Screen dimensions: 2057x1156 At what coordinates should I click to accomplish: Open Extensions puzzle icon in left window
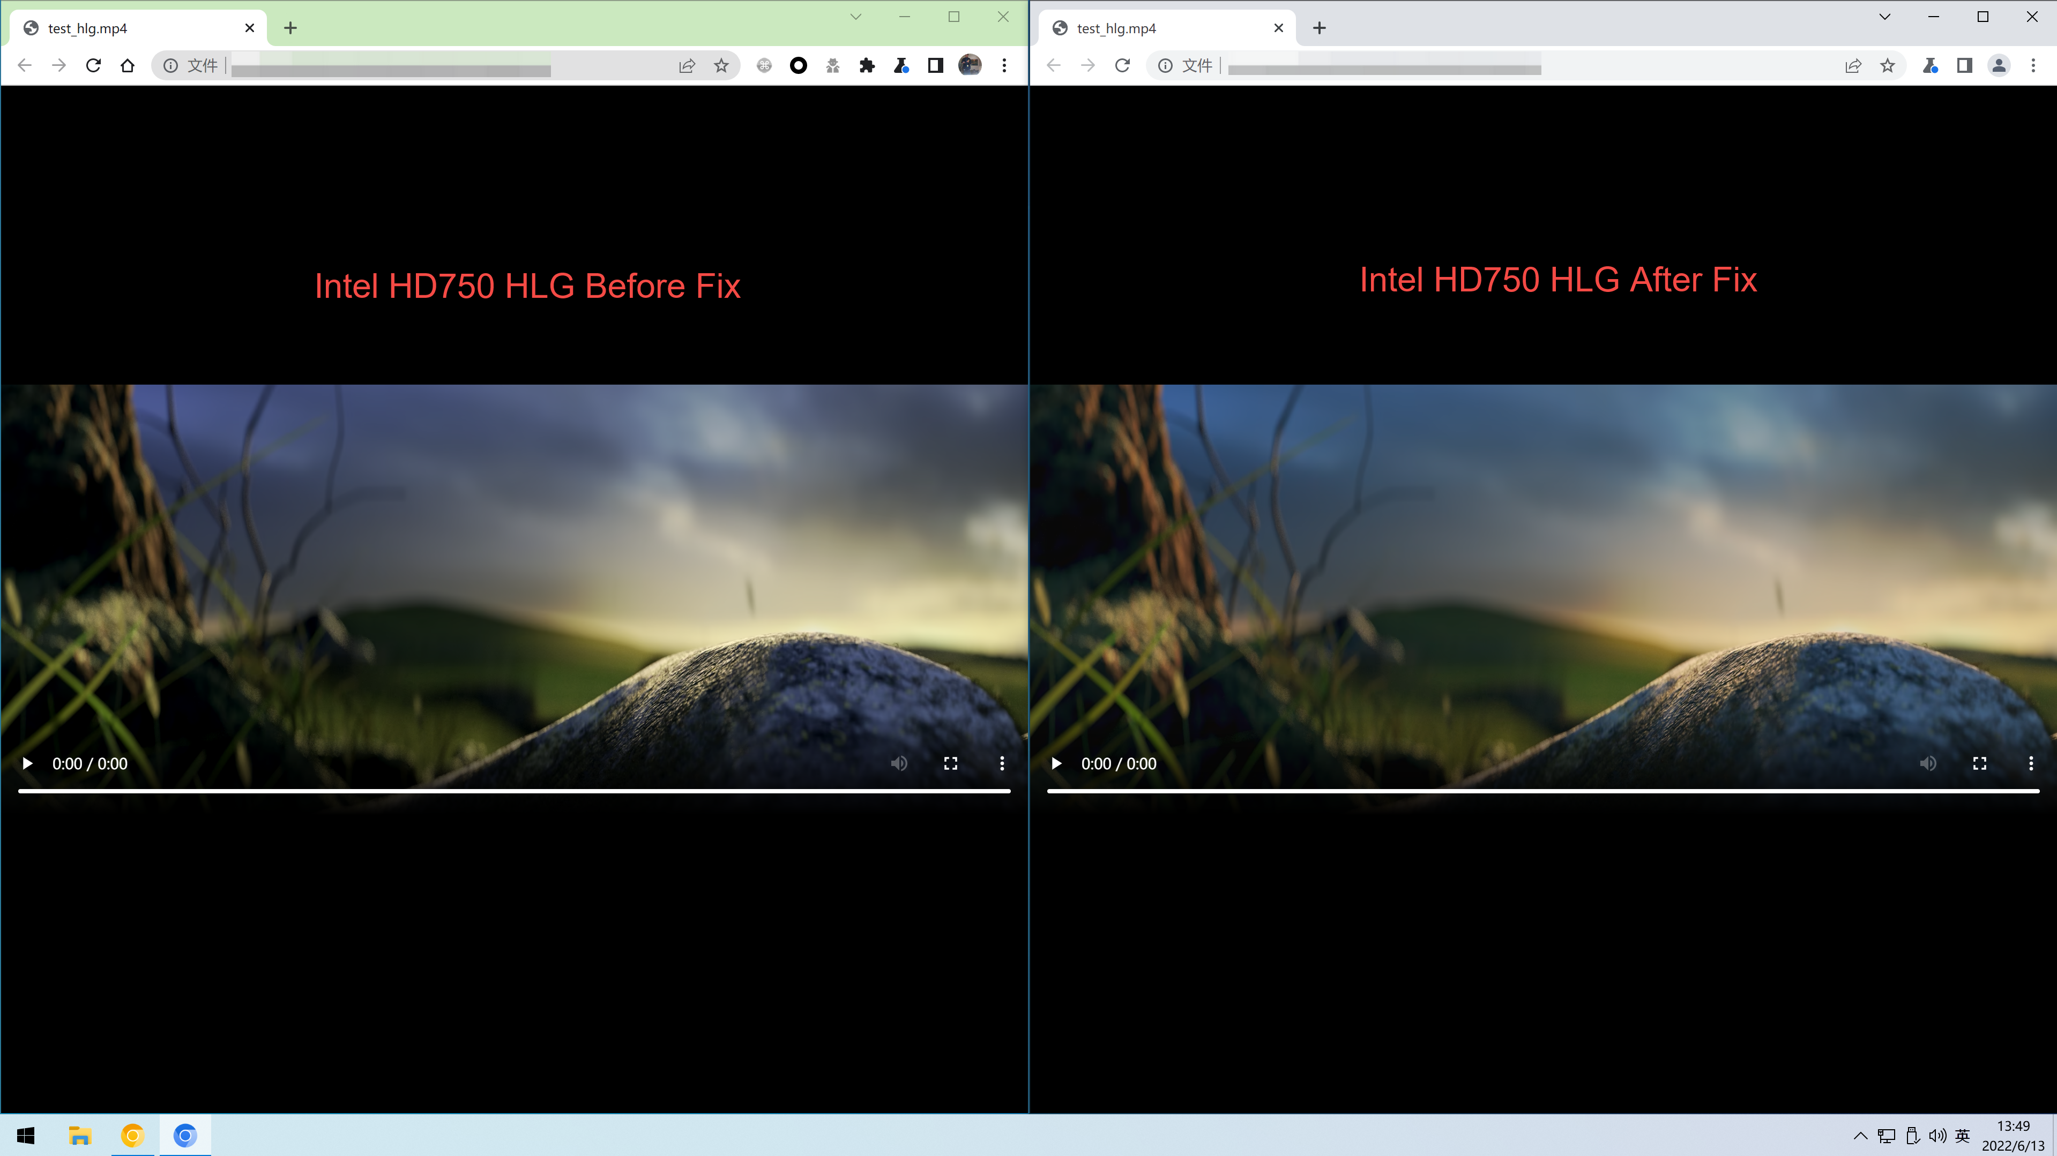coord(867,65)
